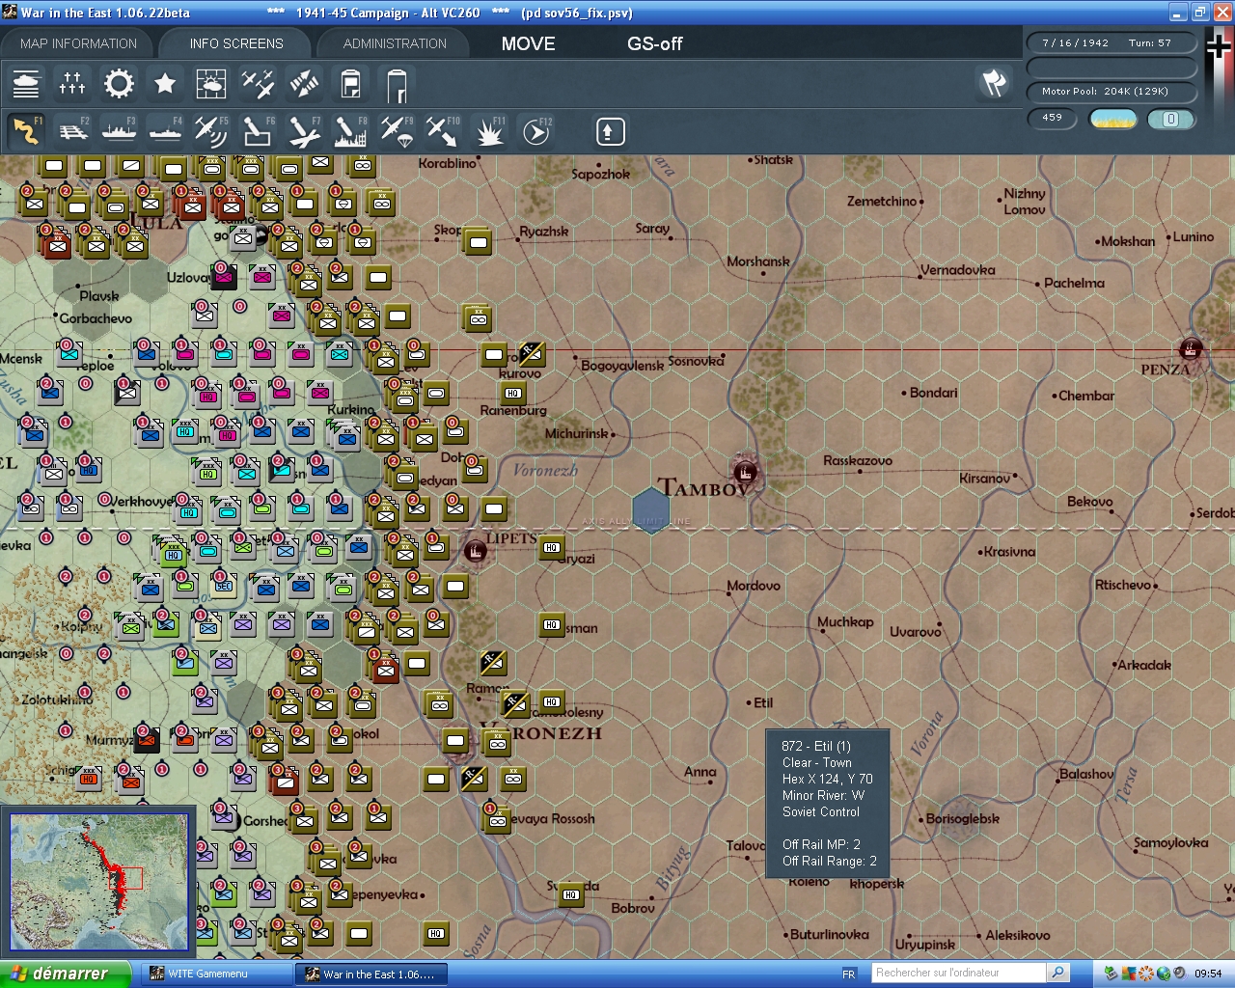Open the INFO SCREENS menu
Viewport: 1235px width, 988px height.
click(x=234, y=43)
